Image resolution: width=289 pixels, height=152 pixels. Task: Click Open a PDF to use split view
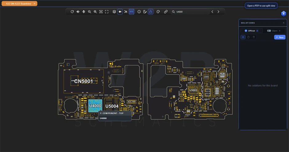pyautogui.click(x=261, y=6)
